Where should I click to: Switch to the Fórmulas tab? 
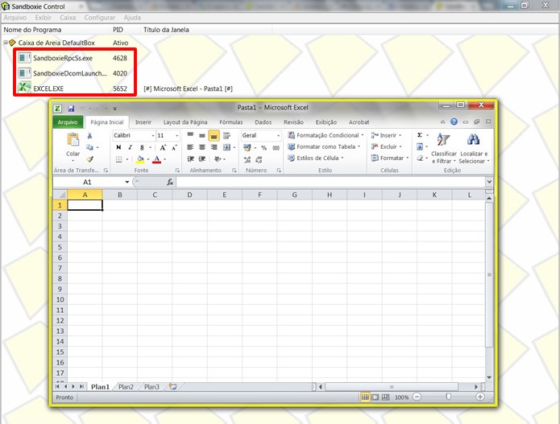click(230, 122)
